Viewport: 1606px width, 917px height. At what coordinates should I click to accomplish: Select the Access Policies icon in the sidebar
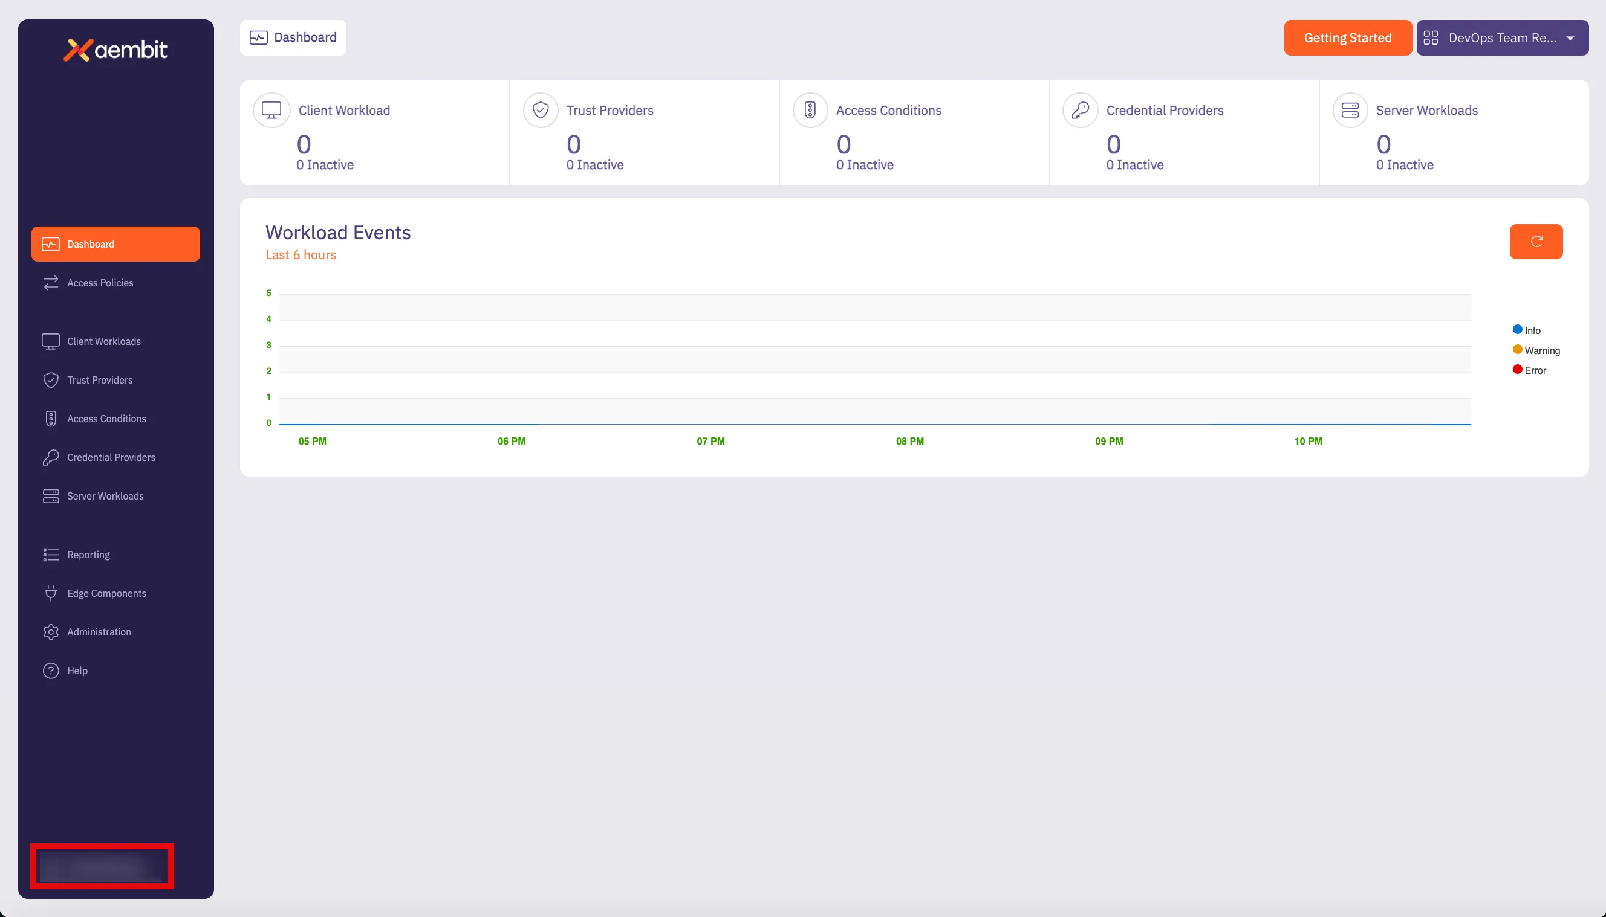click(x=50, y=283)
